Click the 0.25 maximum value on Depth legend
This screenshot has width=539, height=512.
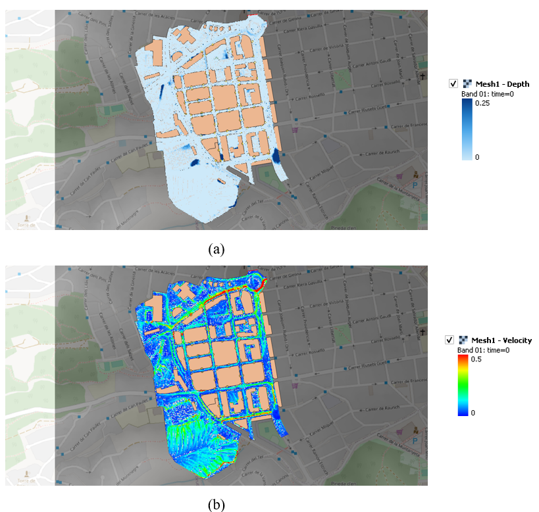click(x=482, y=103)
